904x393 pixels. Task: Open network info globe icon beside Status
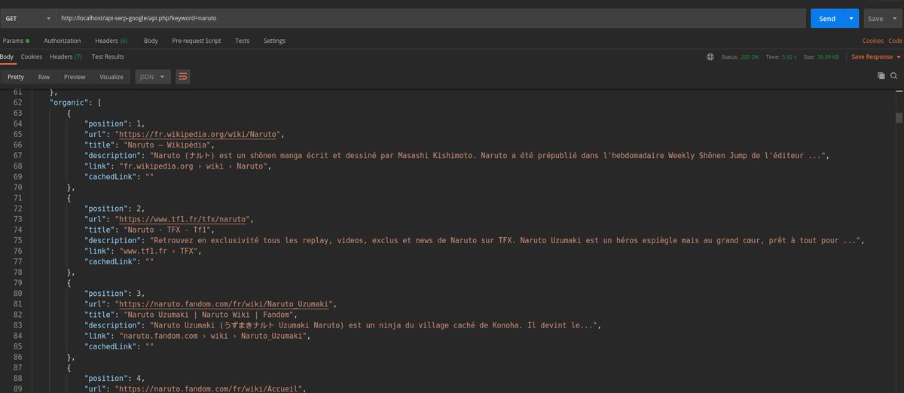pos(710,57)
